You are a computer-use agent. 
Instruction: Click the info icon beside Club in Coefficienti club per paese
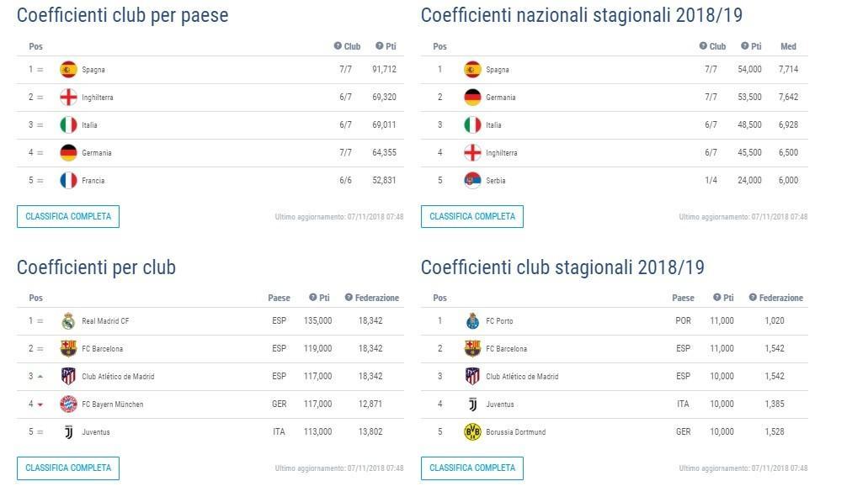(x=338, y=46)
